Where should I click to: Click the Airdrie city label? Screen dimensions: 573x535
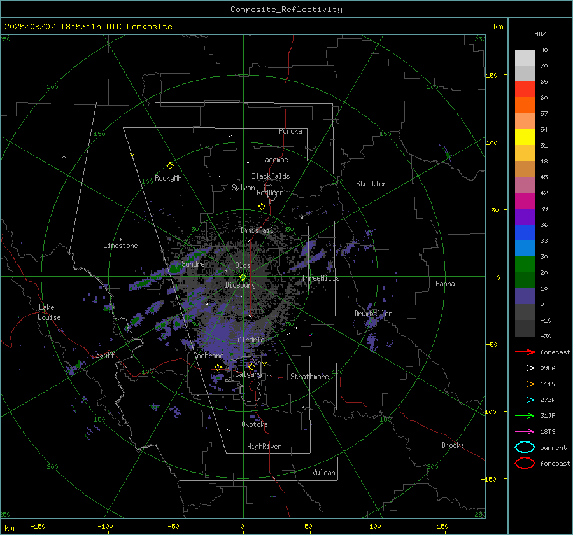[251, 340]
